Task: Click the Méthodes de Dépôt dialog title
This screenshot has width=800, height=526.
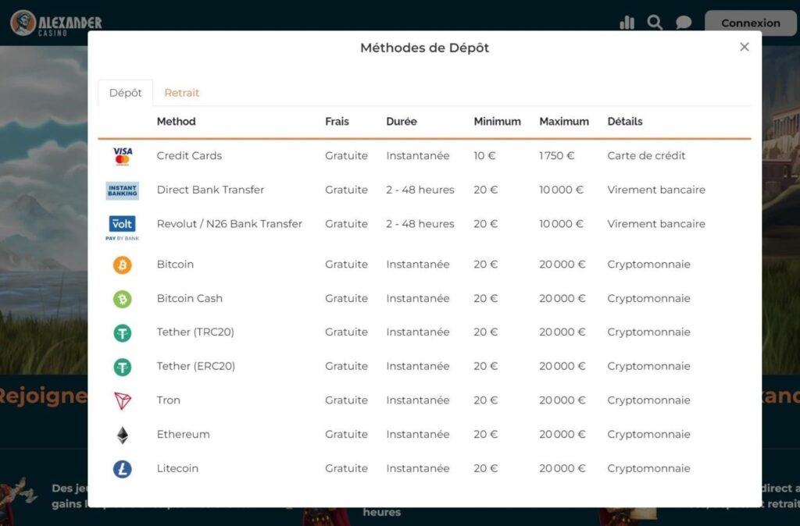Action: pyautogui.click(x=424, y=48)
